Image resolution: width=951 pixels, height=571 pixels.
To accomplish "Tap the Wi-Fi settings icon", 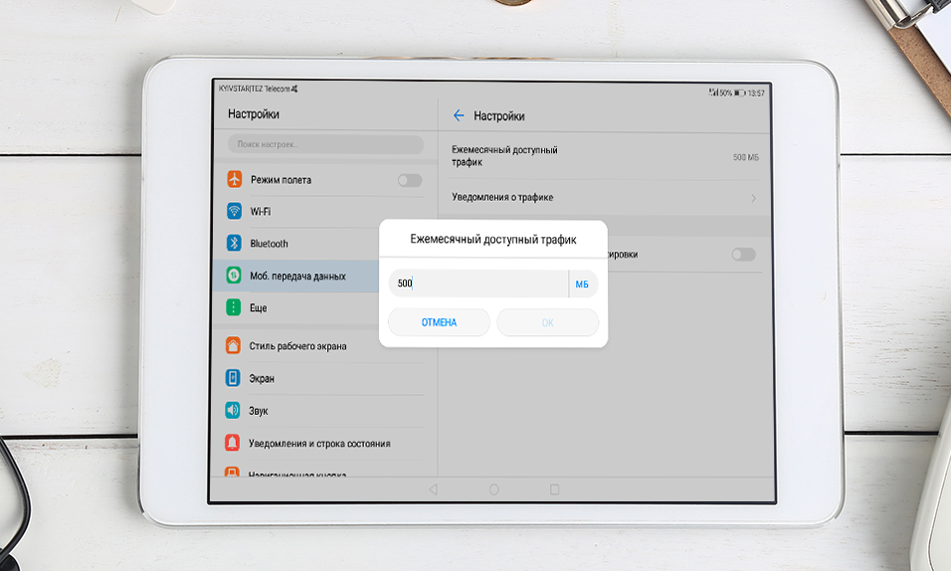I will (x=234, y=211).
